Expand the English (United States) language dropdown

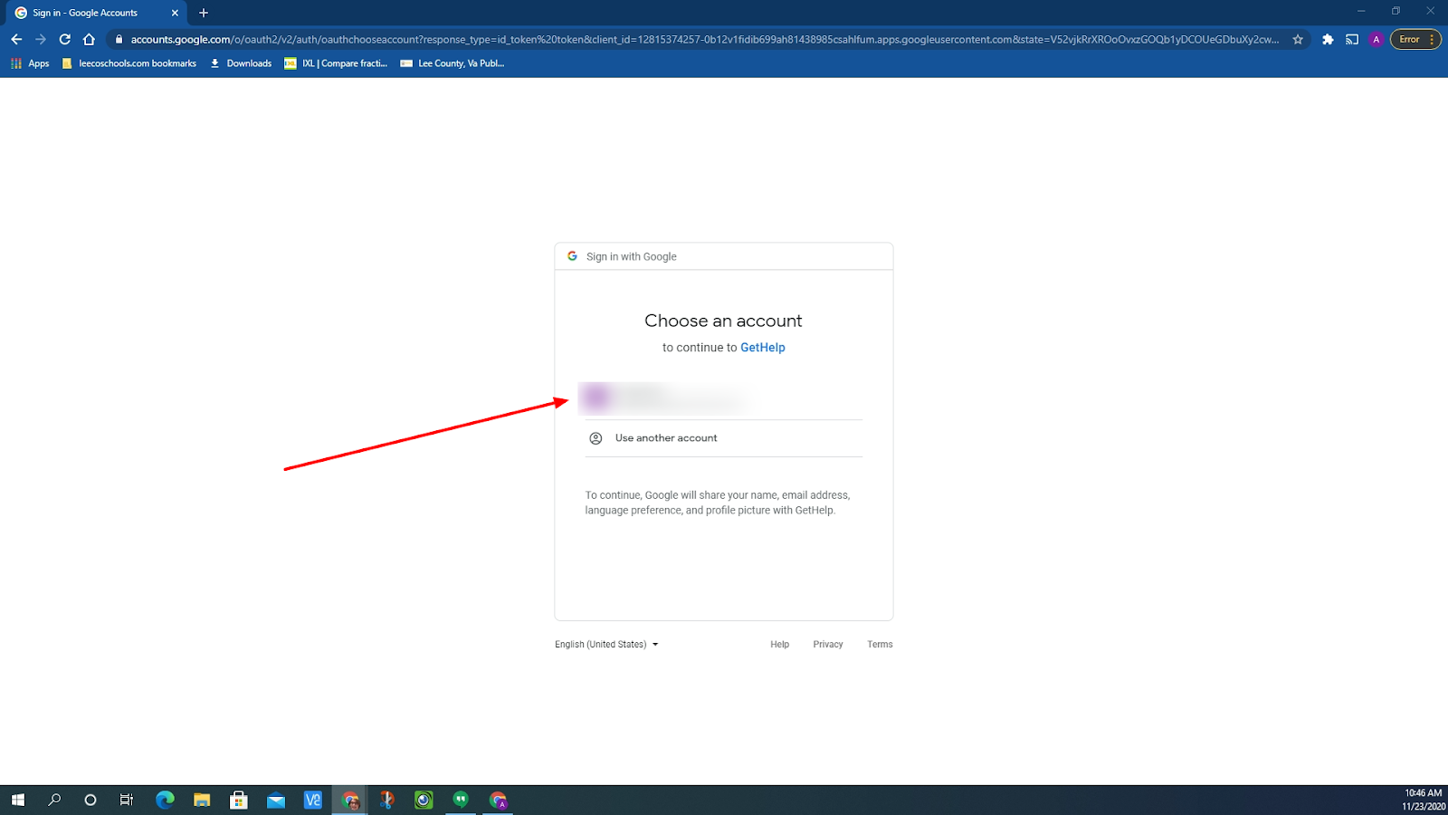tap(606, 645)
